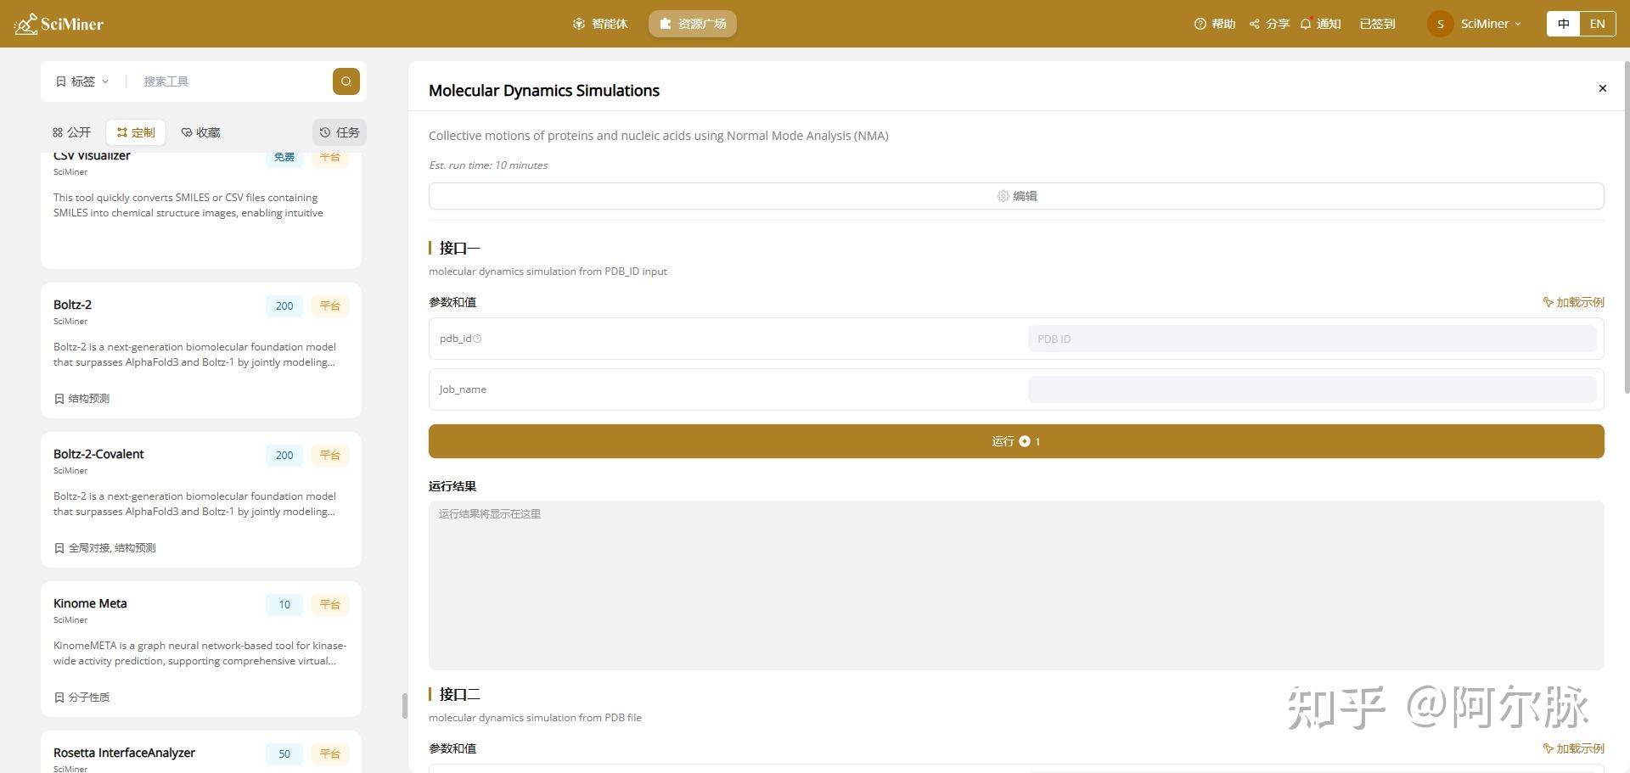Toggle the 任务 tasks view
Image resolution: width=1630 pixels, height=773 pixels.
pos(339,132)
